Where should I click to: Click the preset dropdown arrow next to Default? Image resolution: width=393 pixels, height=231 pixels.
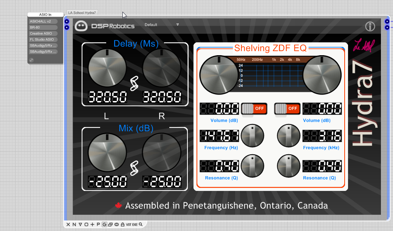coord(178,25)
